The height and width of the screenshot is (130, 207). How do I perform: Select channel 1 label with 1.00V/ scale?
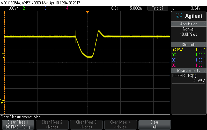[10, 8]
